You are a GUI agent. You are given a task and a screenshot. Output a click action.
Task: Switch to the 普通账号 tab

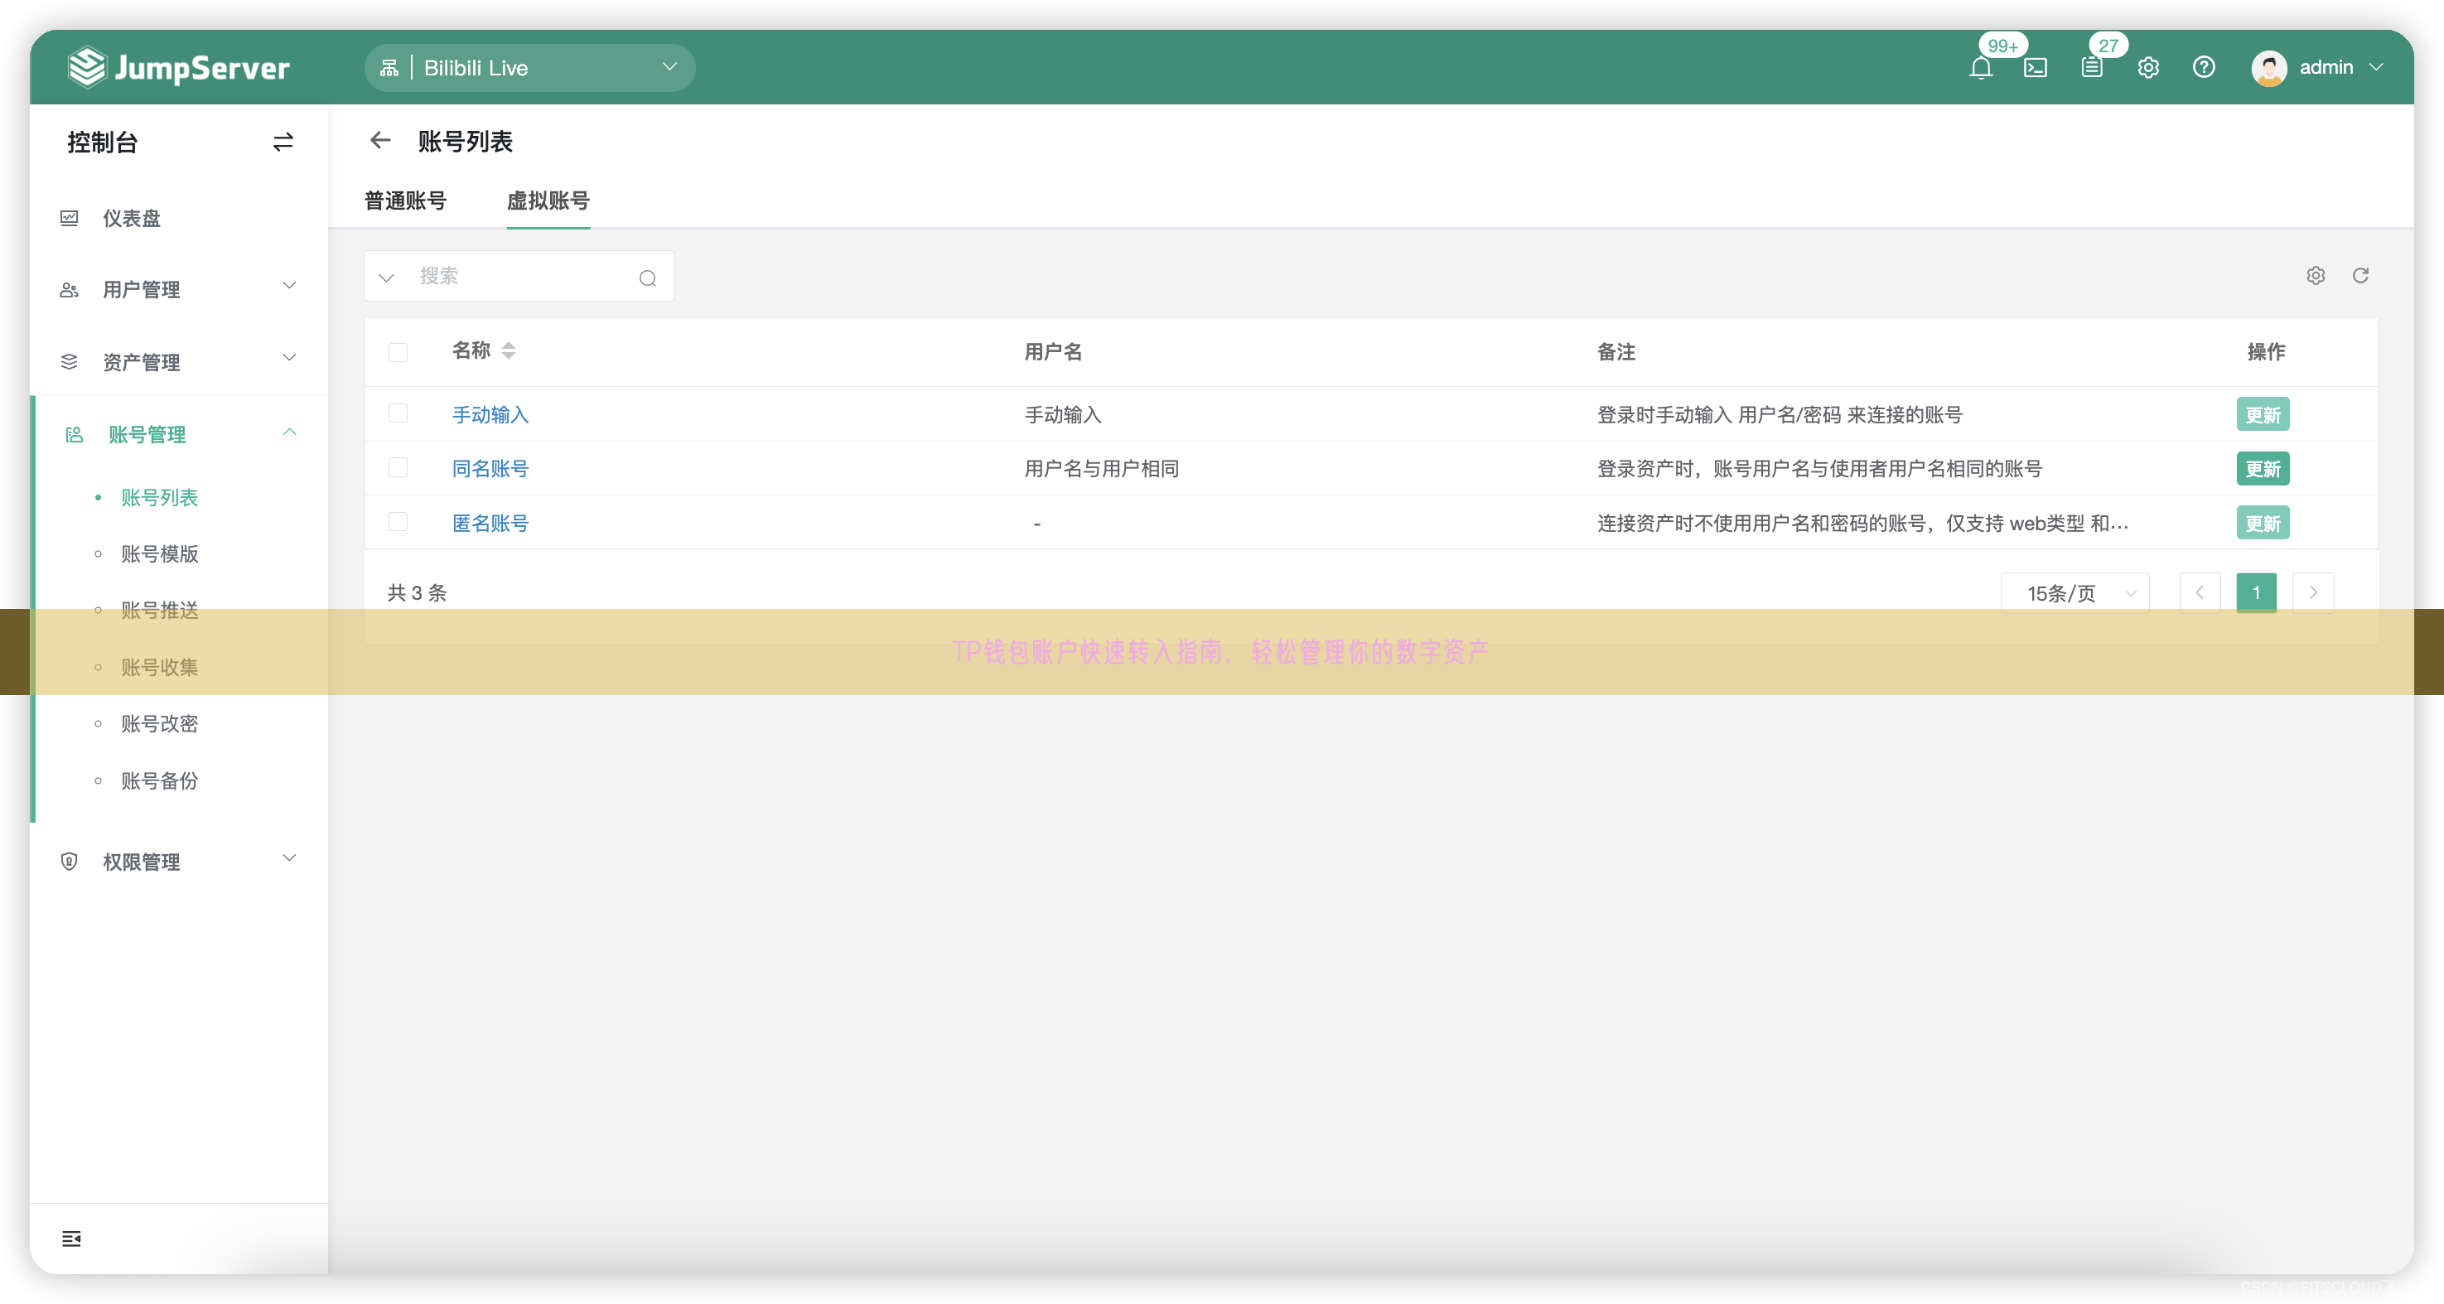click(405, 200)
